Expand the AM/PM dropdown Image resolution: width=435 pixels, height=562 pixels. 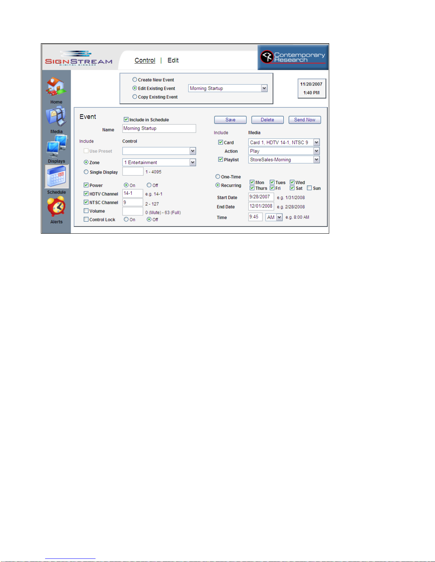point(279,217)
